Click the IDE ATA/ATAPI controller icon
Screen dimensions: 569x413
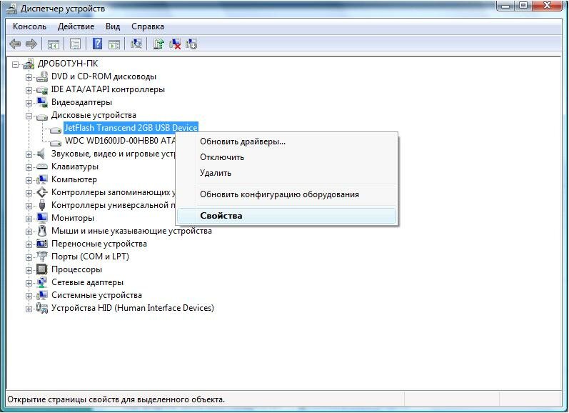pyautogui.click(x=41, y=90)
